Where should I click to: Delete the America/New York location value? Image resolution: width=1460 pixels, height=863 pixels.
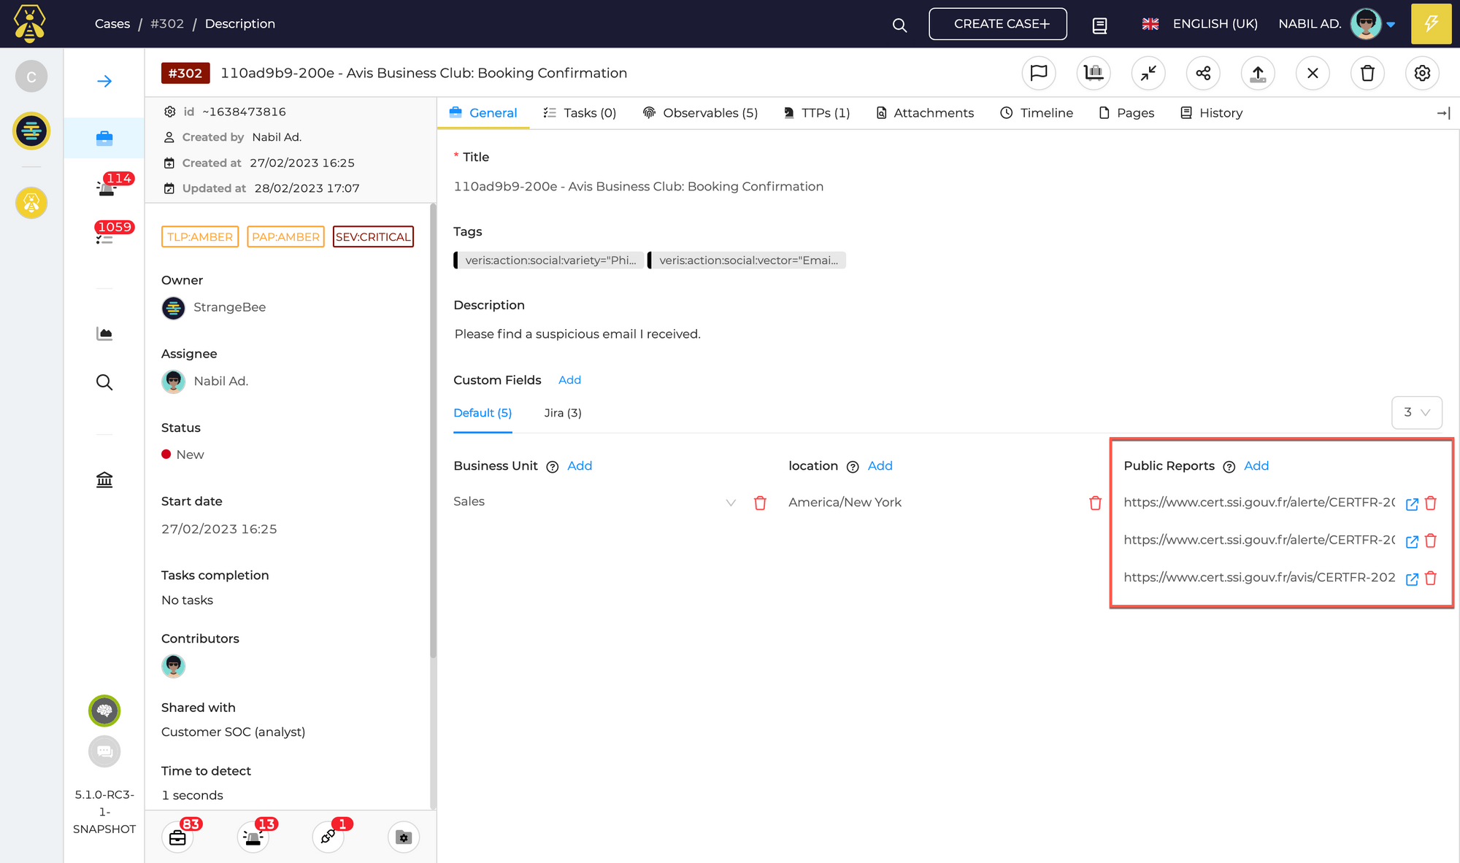(x=1095, y=503)
